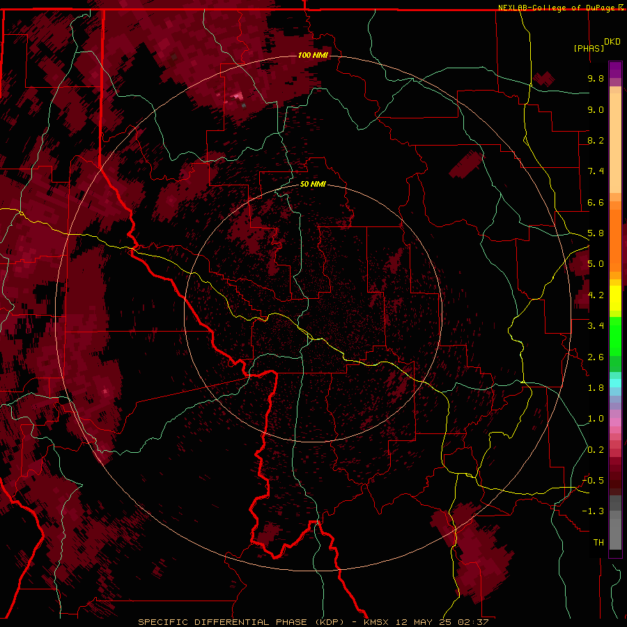Click the 7.4 scale value
Screen dimensions: 627x627
(596, 171)
